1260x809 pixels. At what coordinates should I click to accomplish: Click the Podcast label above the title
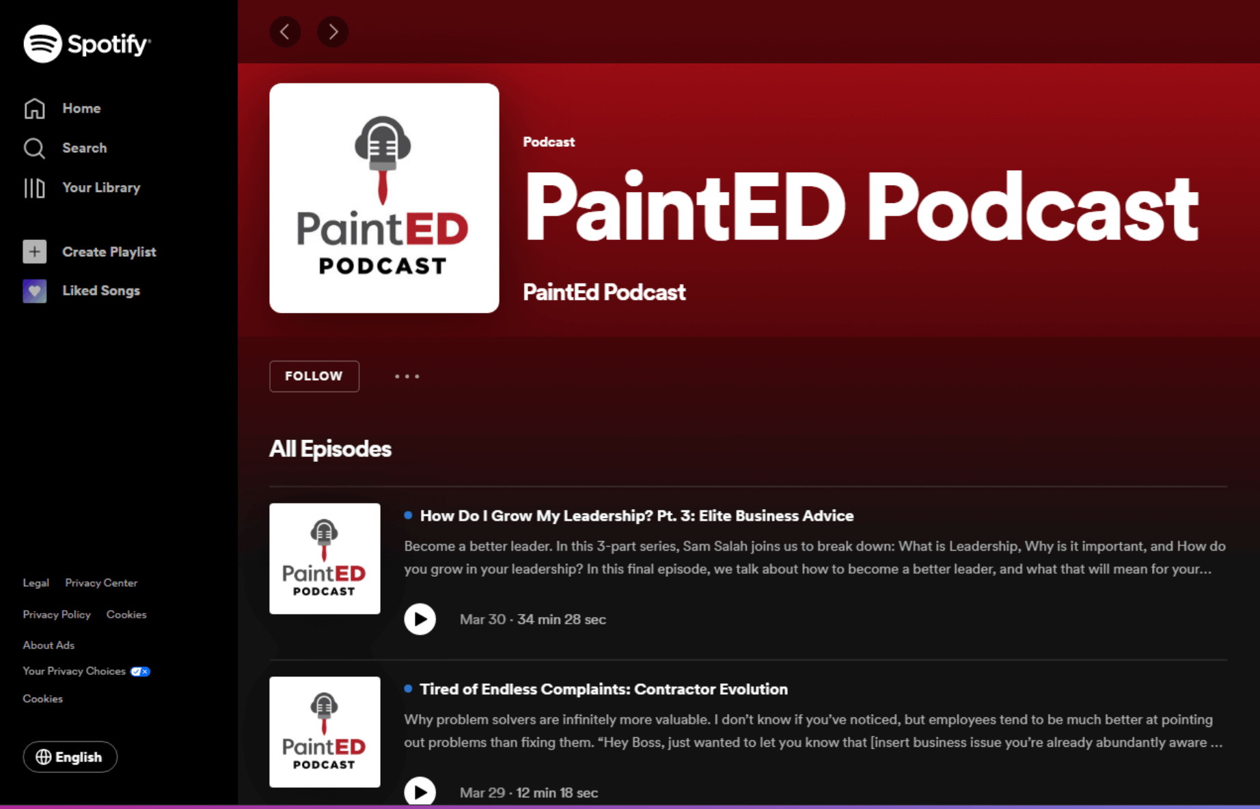[549, 142]
